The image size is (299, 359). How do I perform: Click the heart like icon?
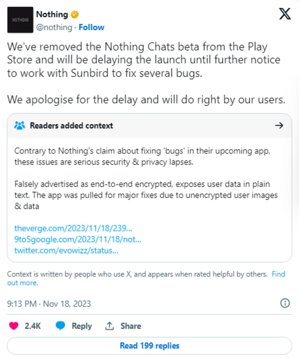pyautogui.click(x=14, y=326)
